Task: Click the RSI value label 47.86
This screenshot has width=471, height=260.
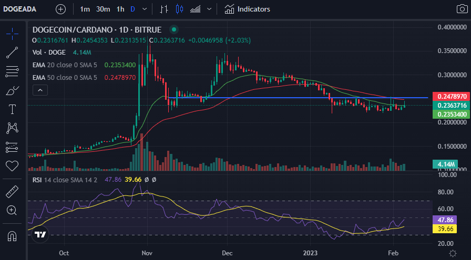Action: 445,220
